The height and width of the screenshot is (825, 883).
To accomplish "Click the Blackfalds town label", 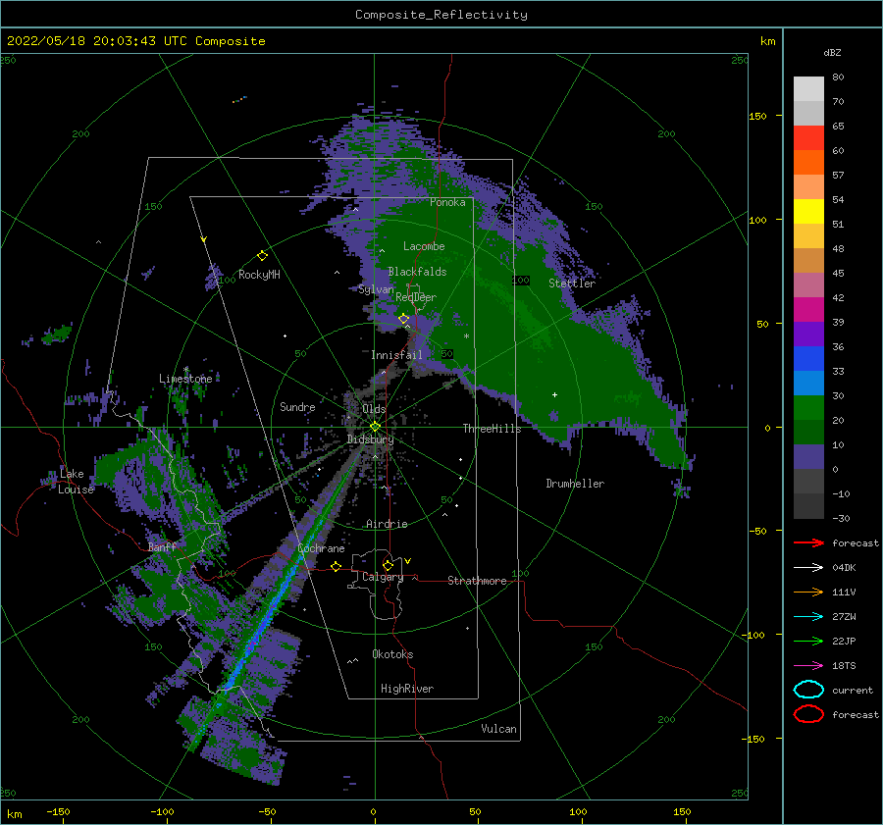I will tap(417, 272).
